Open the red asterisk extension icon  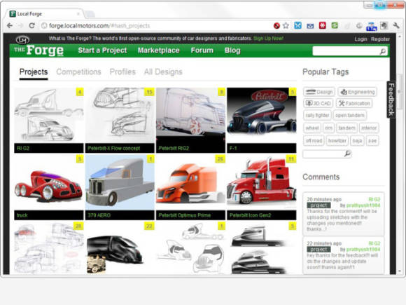323,25
